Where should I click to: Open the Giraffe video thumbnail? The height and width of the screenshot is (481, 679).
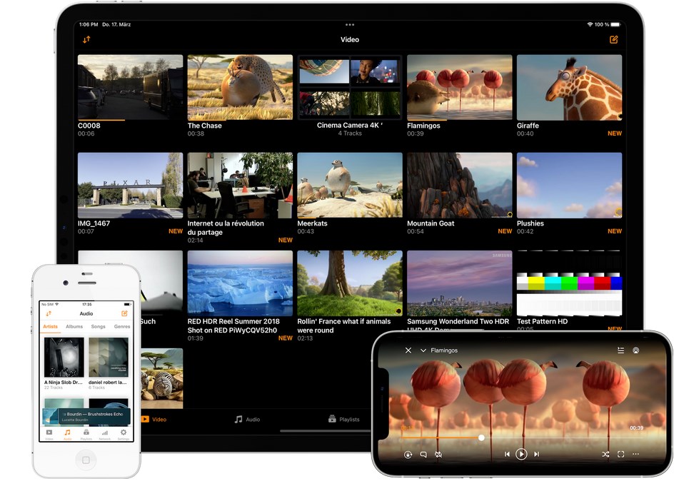568,86
